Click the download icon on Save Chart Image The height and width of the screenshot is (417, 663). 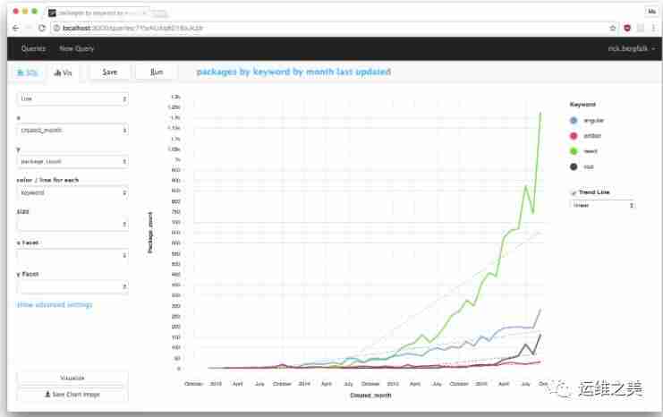coord(47,394)
